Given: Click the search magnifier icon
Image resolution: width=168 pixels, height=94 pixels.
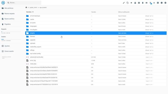Looking at the screenshot, I should point(8,3).
